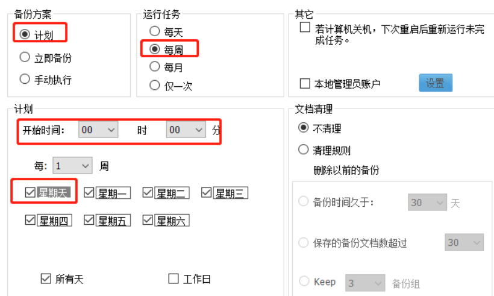Select the 仅一次 radio button
This screenshot has width=494, height=296.
coord(155,85)
